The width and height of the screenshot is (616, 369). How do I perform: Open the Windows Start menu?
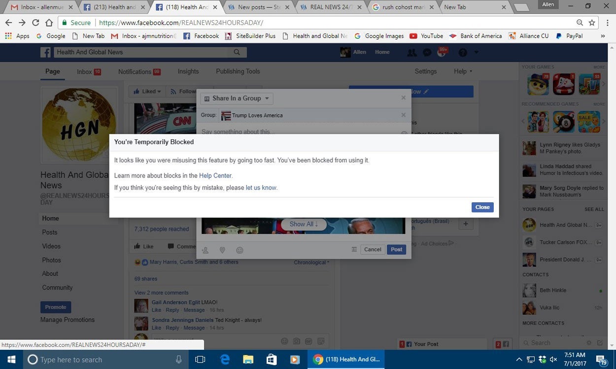click(x=11, y=360)
